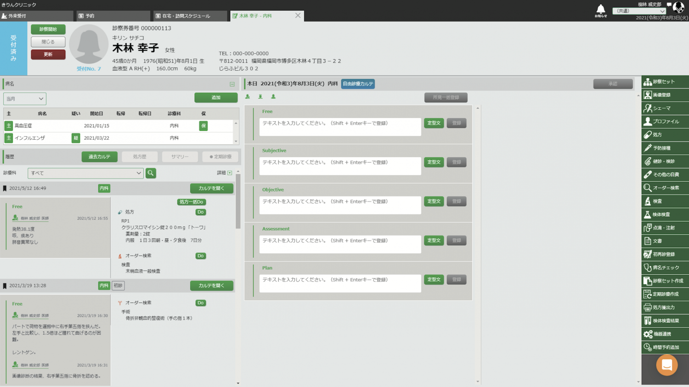Toggle the 定期診療 filter button
The width and height of the screenshot is (689, 387).
point(220,157)
